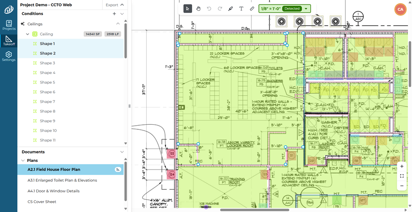Image resolution: width=412 pixels, height=212 pixels.
Task: Open the Takeoff section
Action: pyautogui.click(x=9, y=41)
